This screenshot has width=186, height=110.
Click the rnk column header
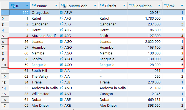(174, 6)
